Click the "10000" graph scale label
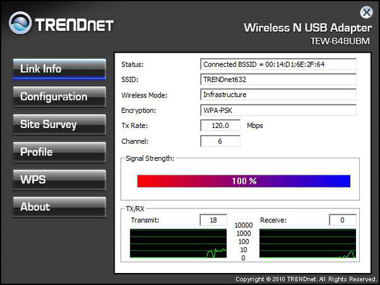Screen dimensions: 380x285 tap(244, 225)
